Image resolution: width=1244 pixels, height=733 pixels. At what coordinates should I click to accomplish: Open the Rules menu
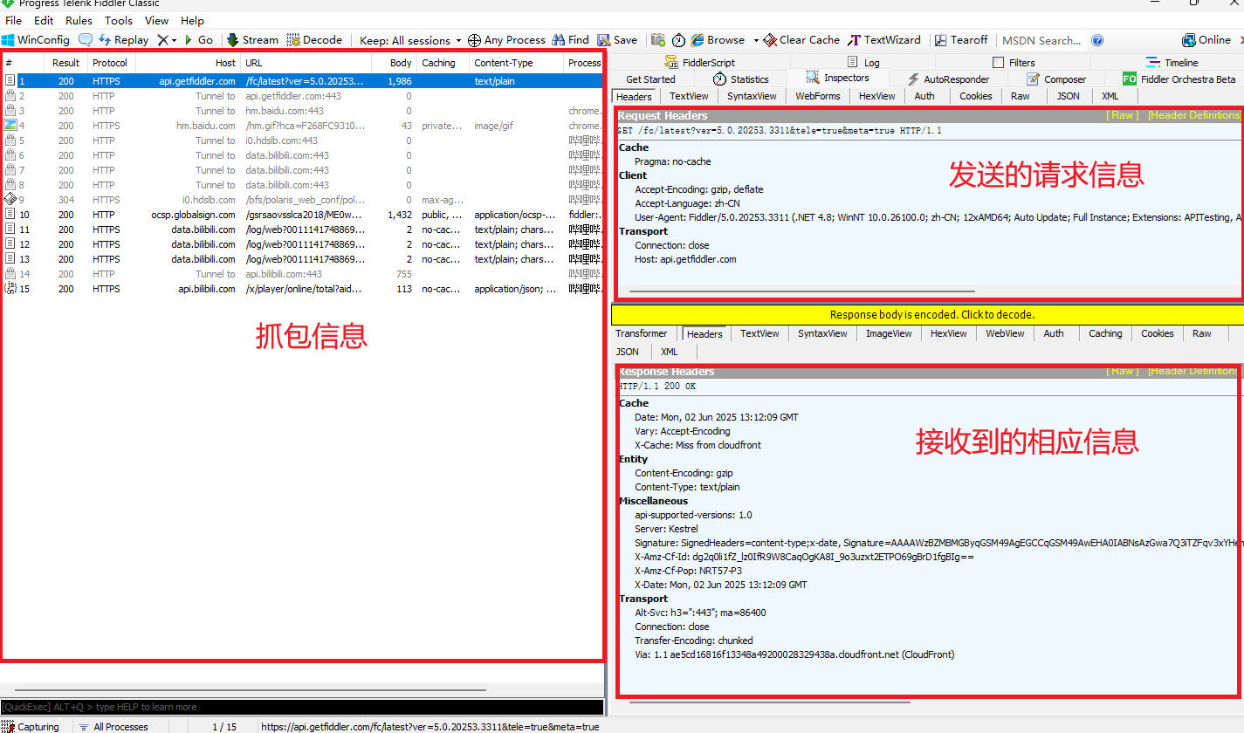click(79, 20)
